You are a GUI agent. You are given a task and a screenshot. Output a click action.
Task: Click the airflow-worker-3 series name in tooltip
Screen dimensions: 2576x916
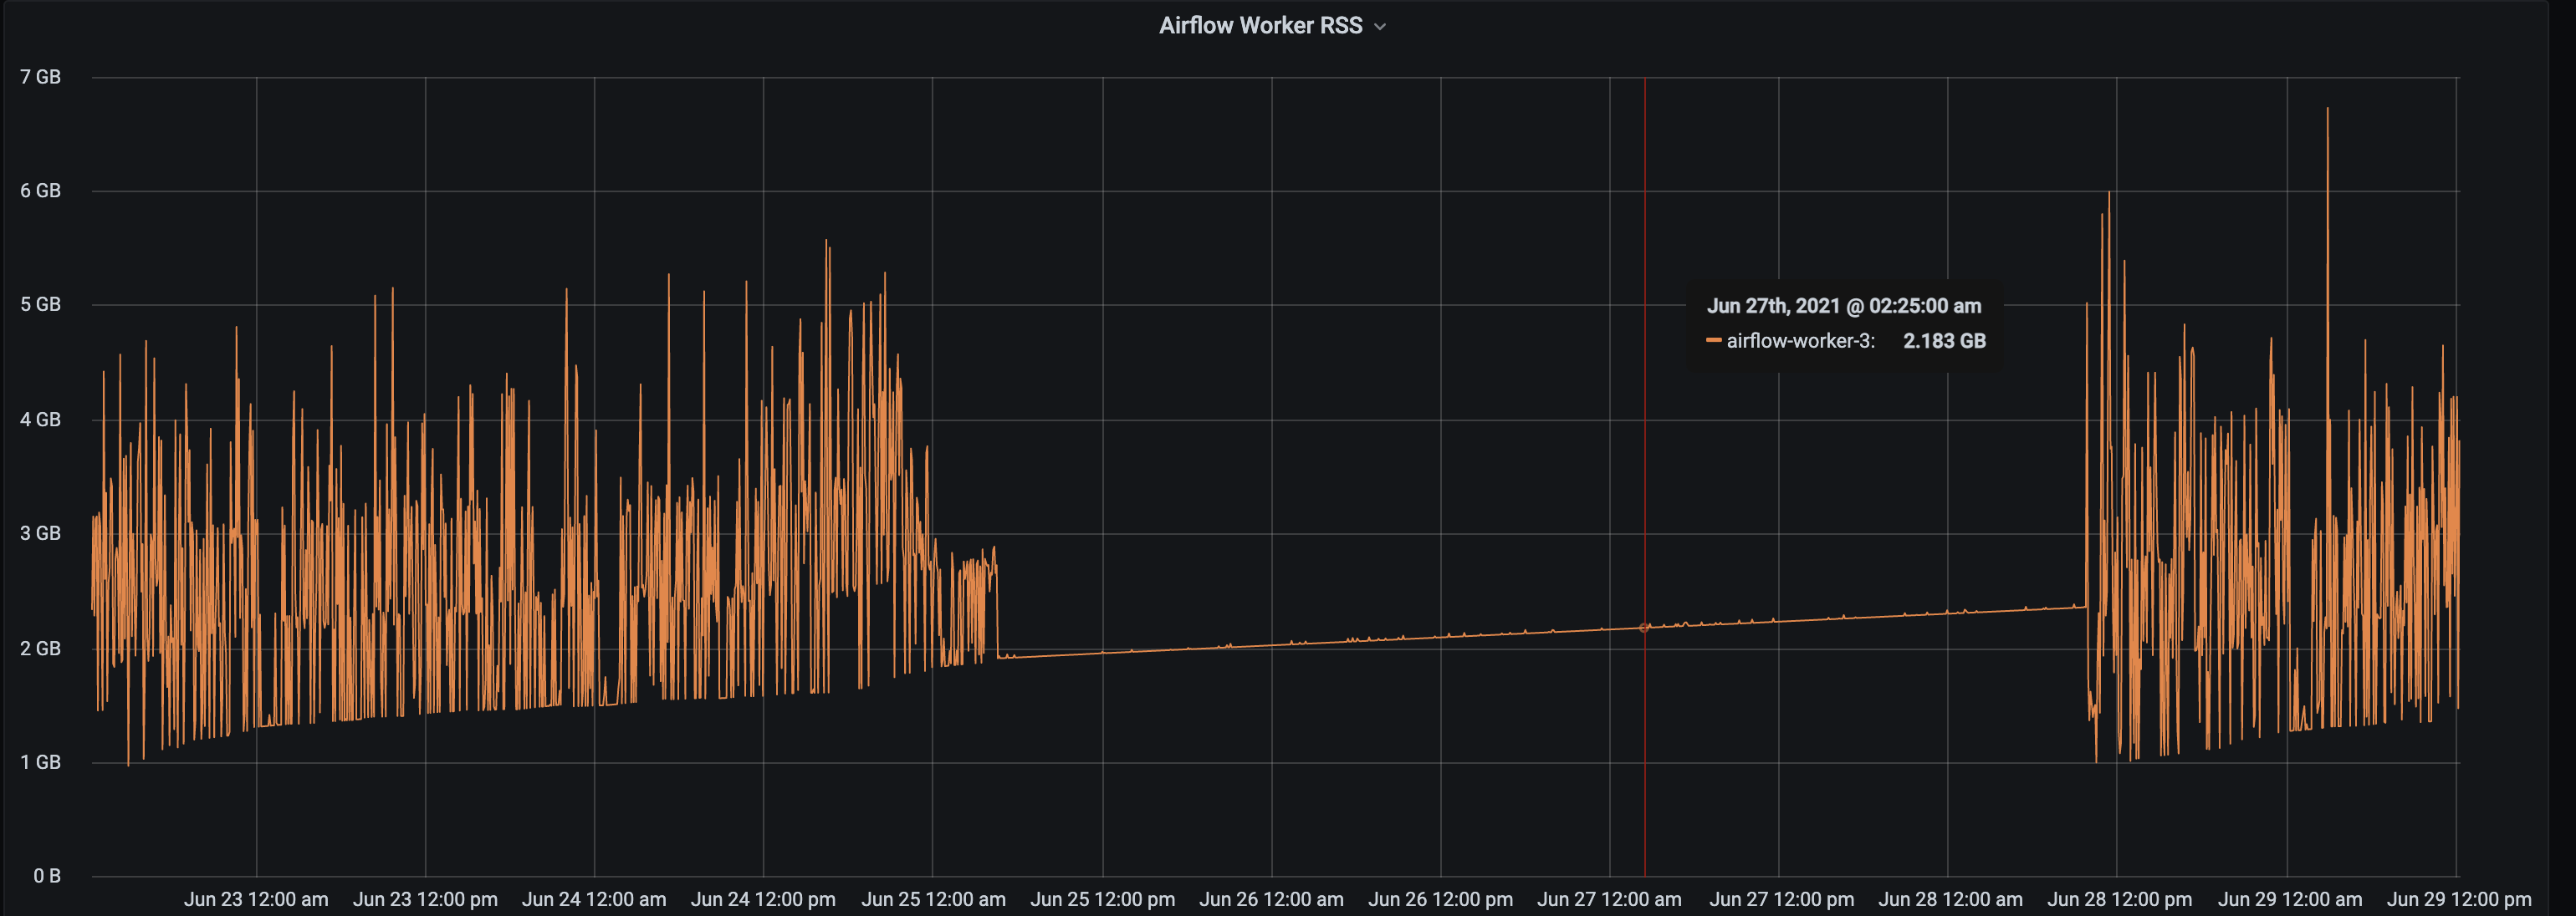pyautogui.click(x=1800, y=341)
